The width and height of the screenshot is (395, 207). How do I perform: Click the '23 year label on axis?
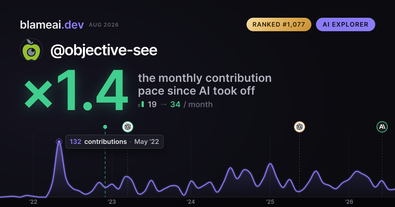tap(112, 202)
